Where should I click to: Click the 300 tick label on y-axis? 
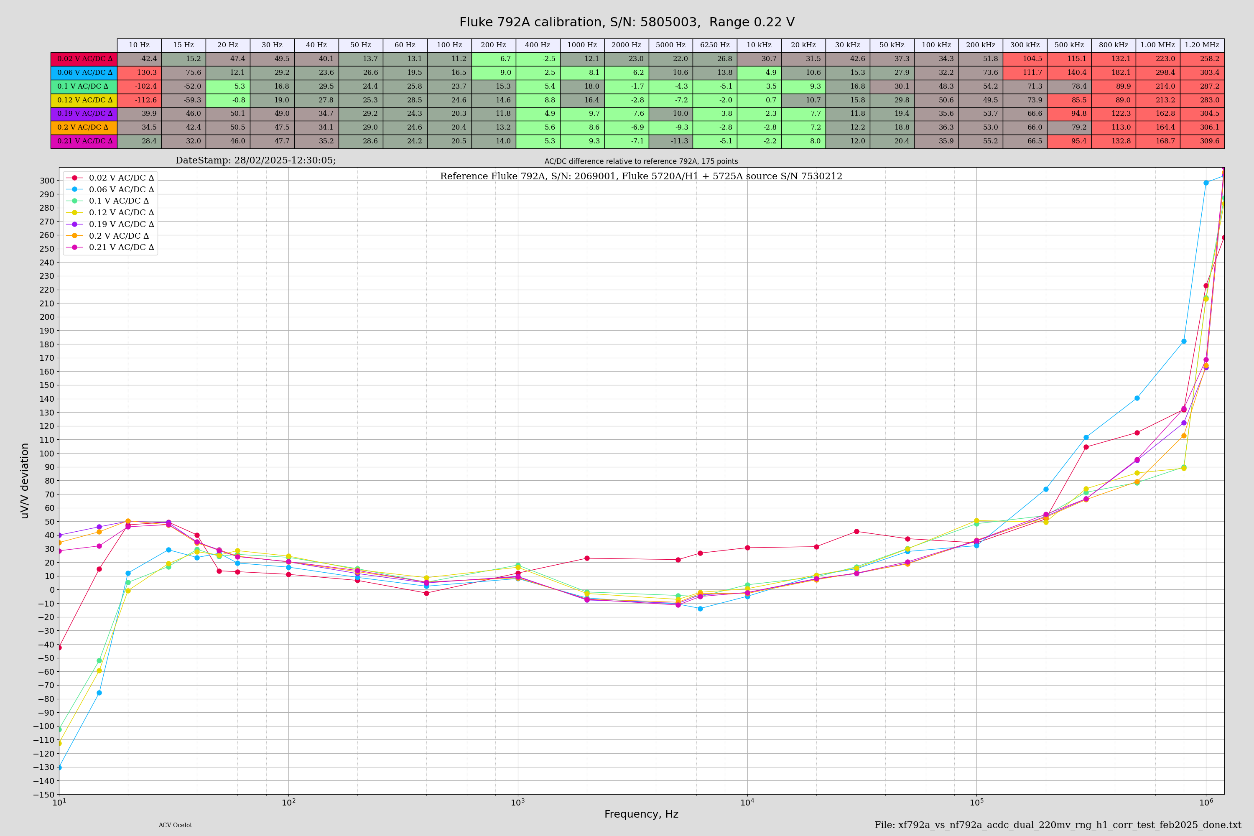click(47, 181)
